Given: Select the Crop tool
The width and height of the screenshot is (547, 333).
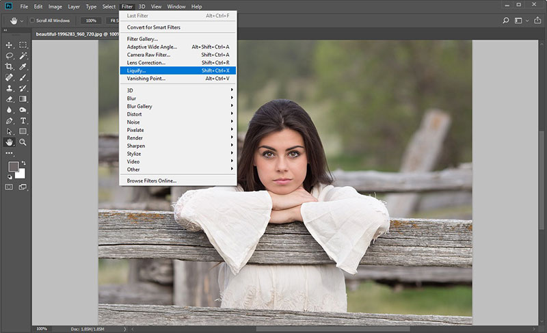Looking at the screenshot, I should [x=9, y=66].
